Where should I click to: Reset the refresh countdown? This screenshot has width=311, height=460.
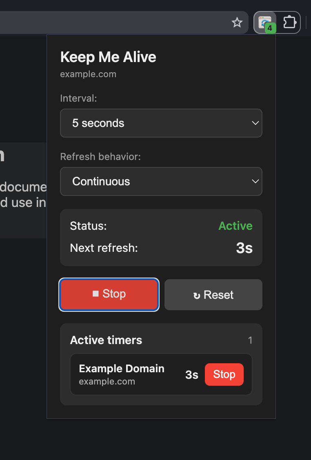[213, 294]
